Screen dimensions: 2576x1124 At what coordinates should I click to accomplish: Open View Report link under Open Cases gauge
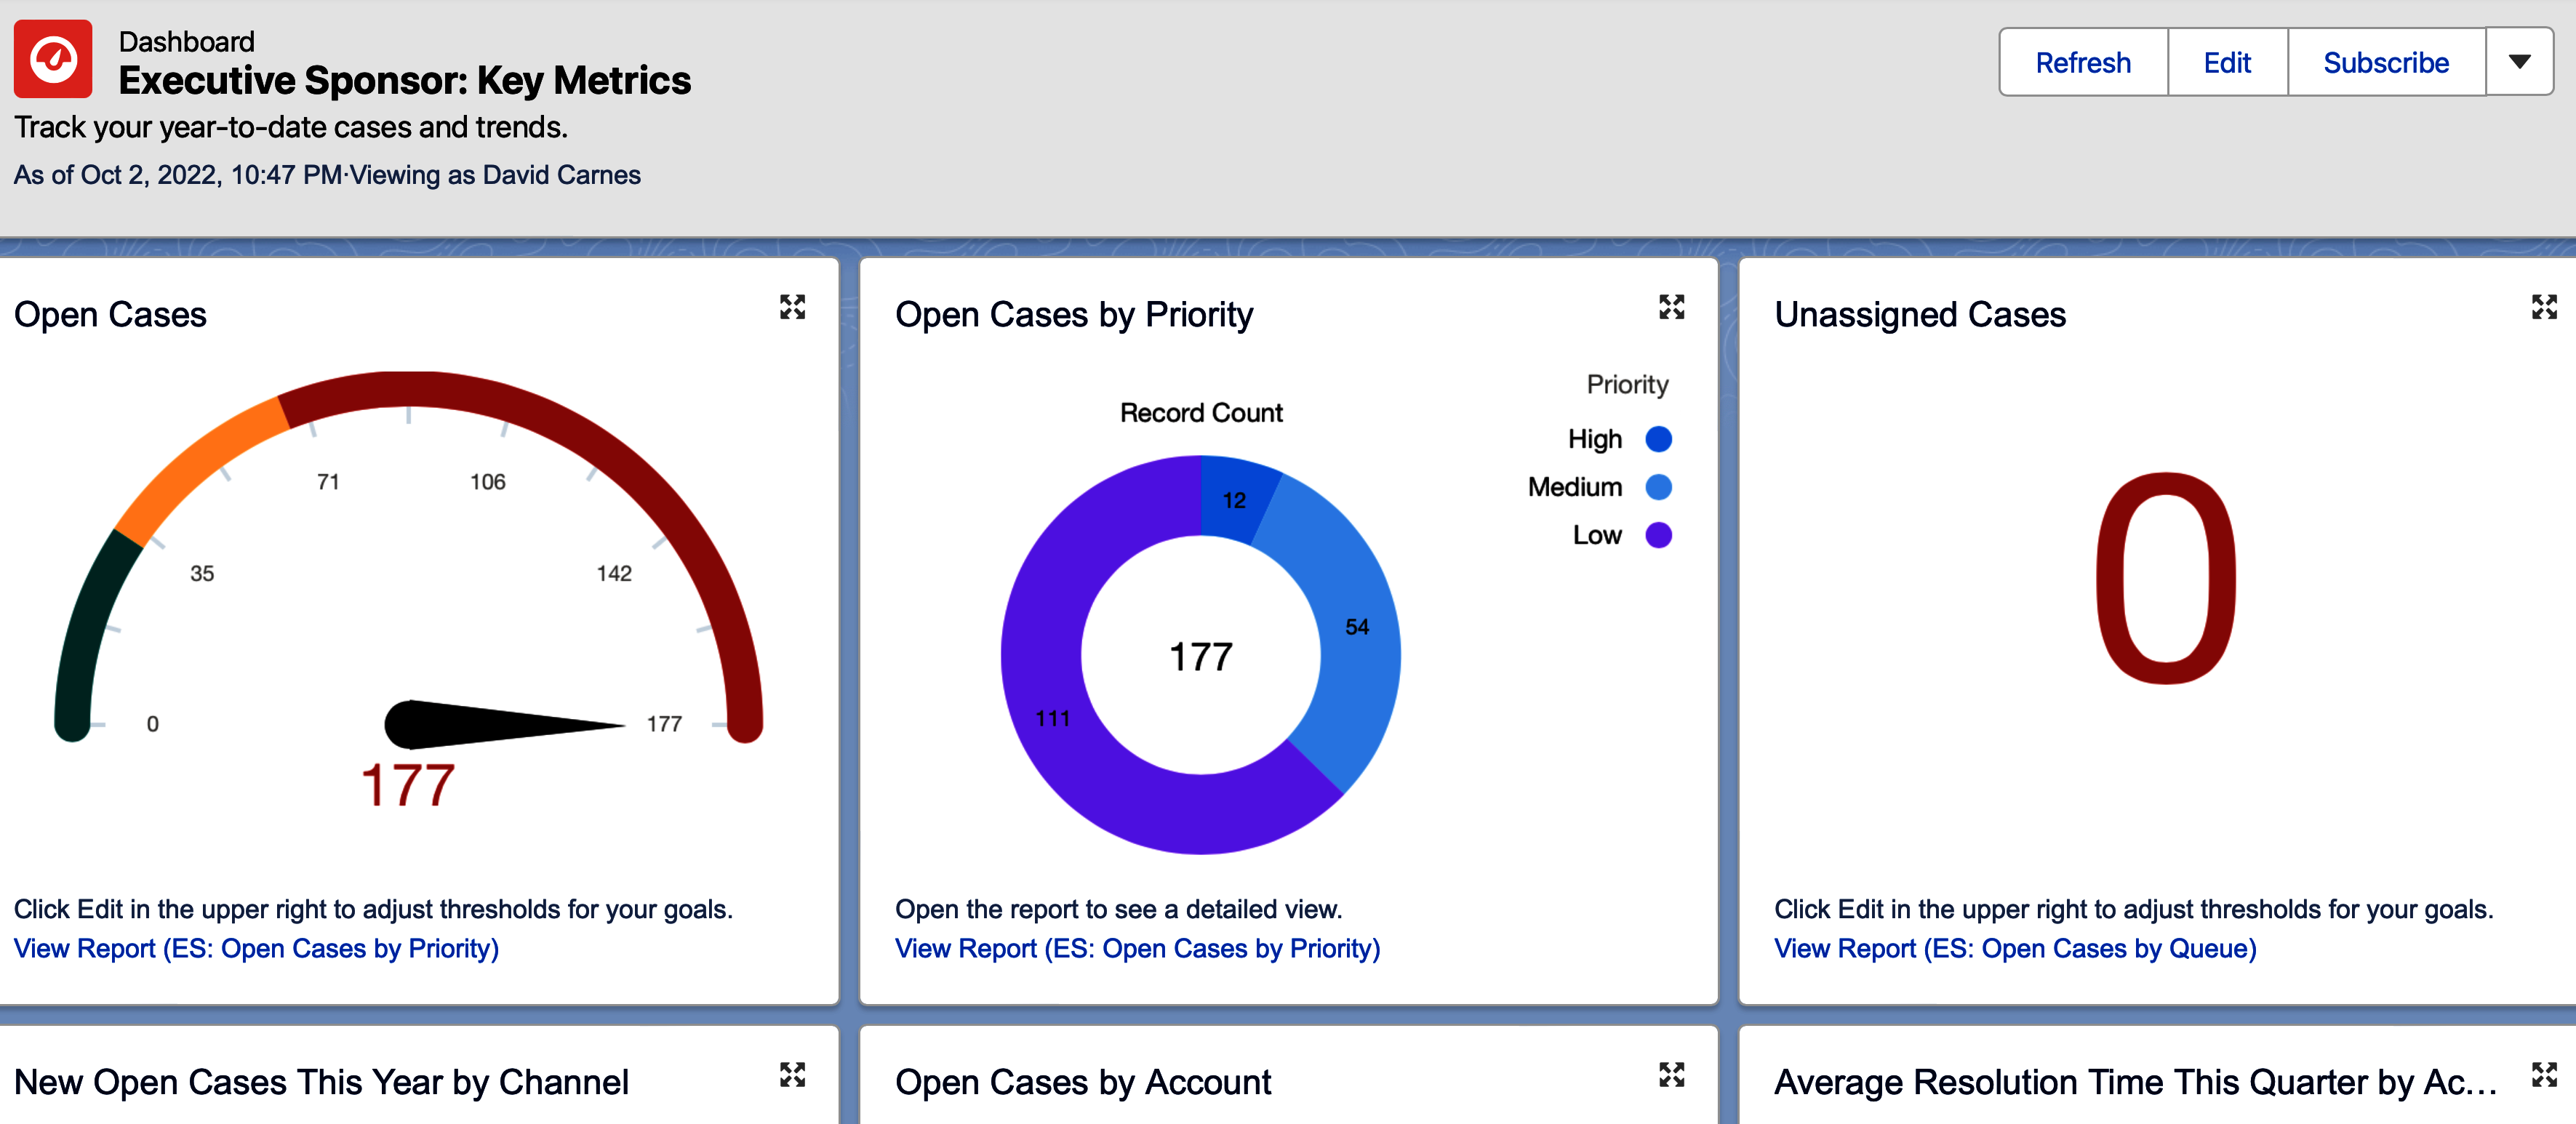(x=256, y=948)
